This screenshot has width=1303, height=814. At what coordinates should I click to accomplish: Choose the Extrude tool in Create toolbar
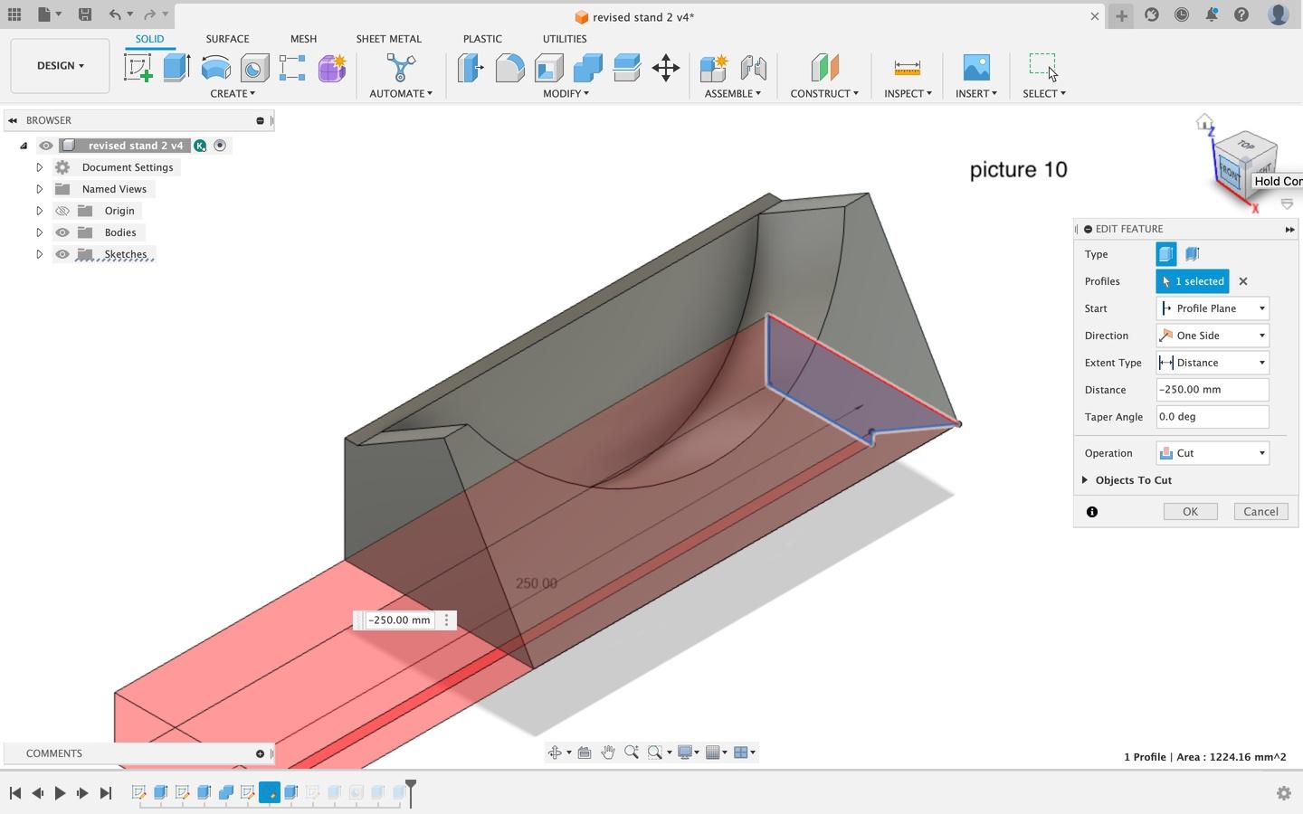pos(176,68)
